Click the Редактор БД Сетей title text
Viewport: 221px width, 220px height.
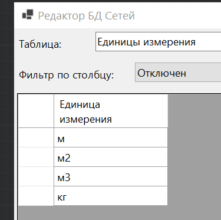[87, 16]
